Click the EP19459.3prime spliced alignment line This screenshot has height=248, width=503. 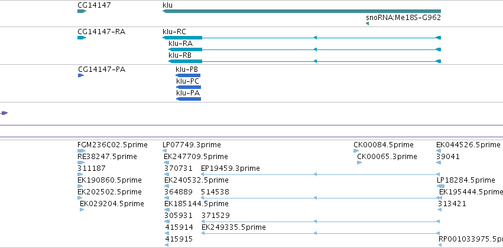(x=320, y=174)
